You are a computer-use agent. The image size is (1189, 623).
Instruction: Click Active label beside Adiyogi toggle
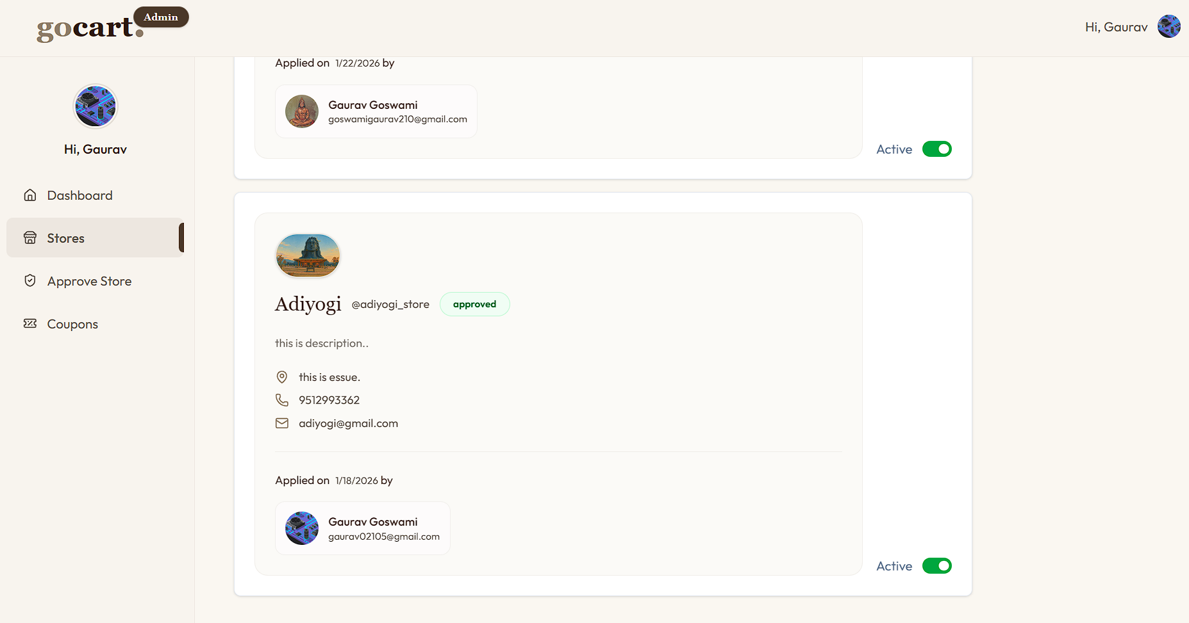(x=894, y=566)
